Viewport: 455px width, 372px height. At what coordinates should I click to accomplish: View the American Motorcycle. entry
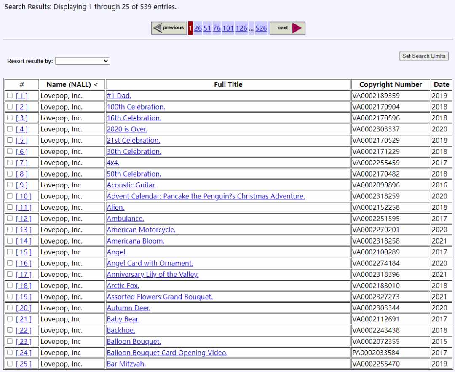point(141,230)
